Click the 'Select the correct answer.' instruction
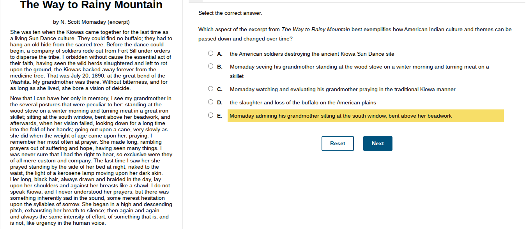 point(230,13)
